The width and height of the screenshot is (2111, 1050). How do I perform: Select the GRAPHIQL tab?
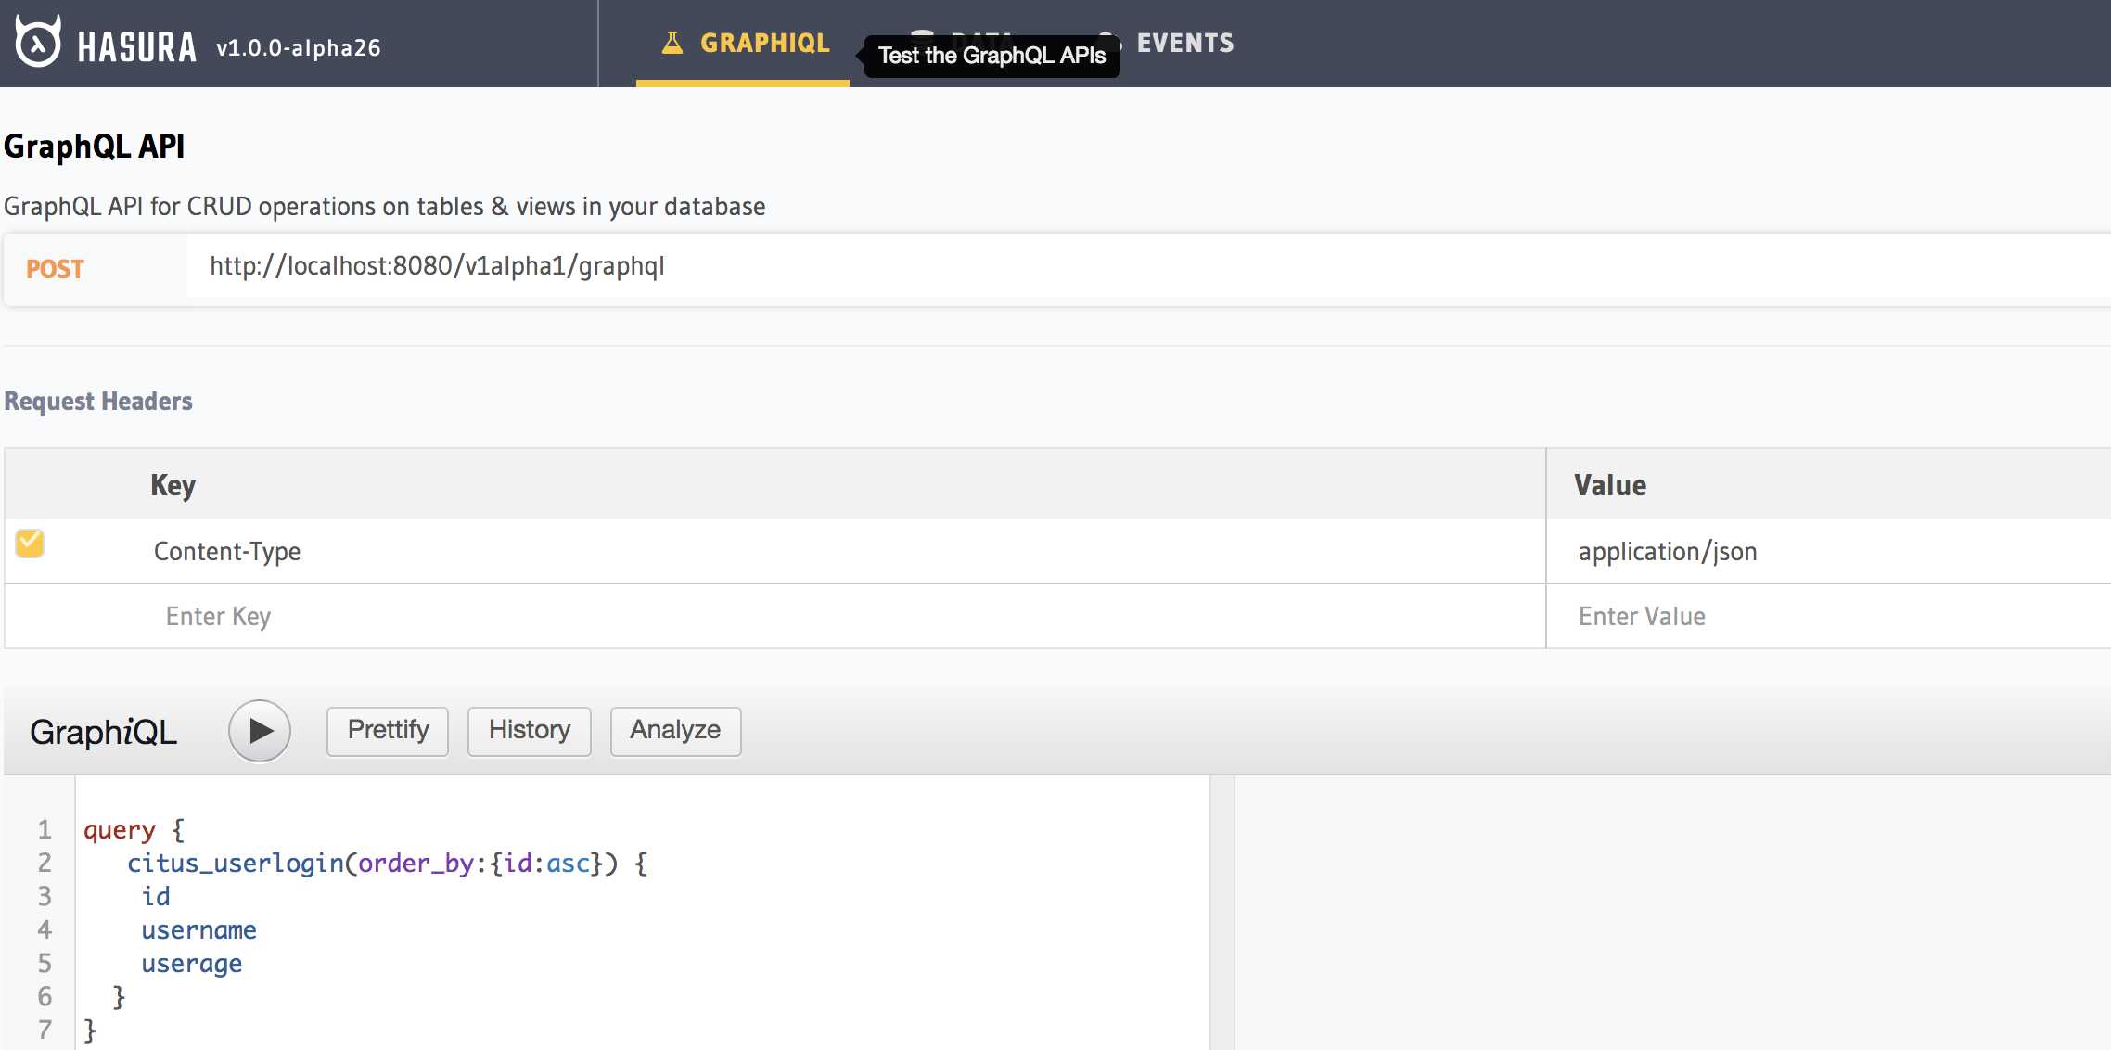coord(746,42)
